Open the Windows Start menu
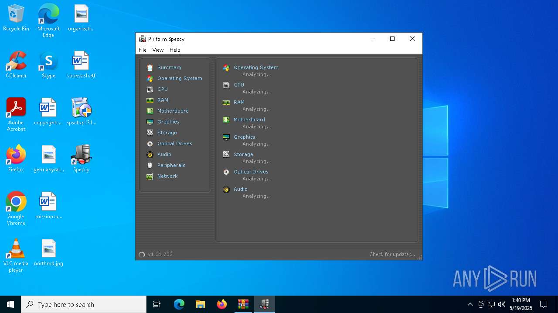Viewport: 558px width, 313px height. tap(10, 304)
